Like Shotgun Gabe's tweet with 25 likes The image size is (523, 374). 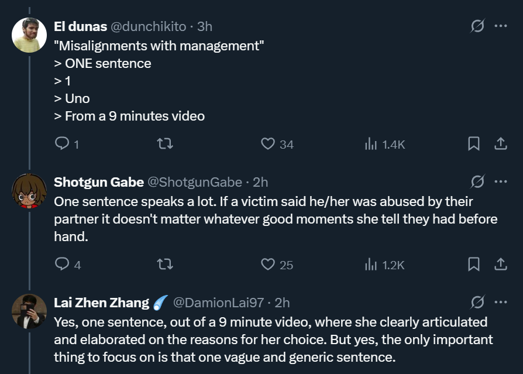[x=268, y=265]
